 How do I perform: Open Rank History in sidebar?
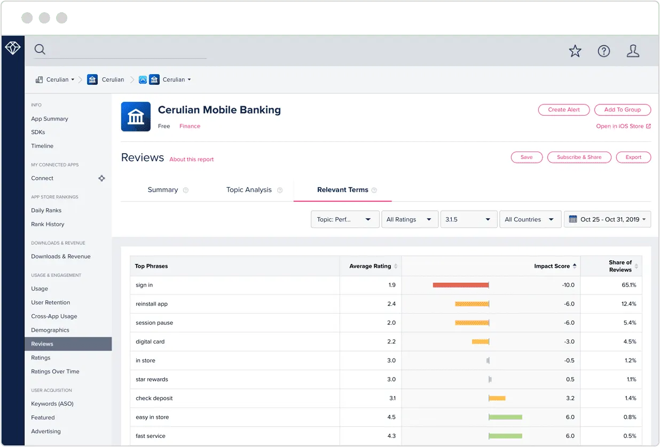coord(48,225)
